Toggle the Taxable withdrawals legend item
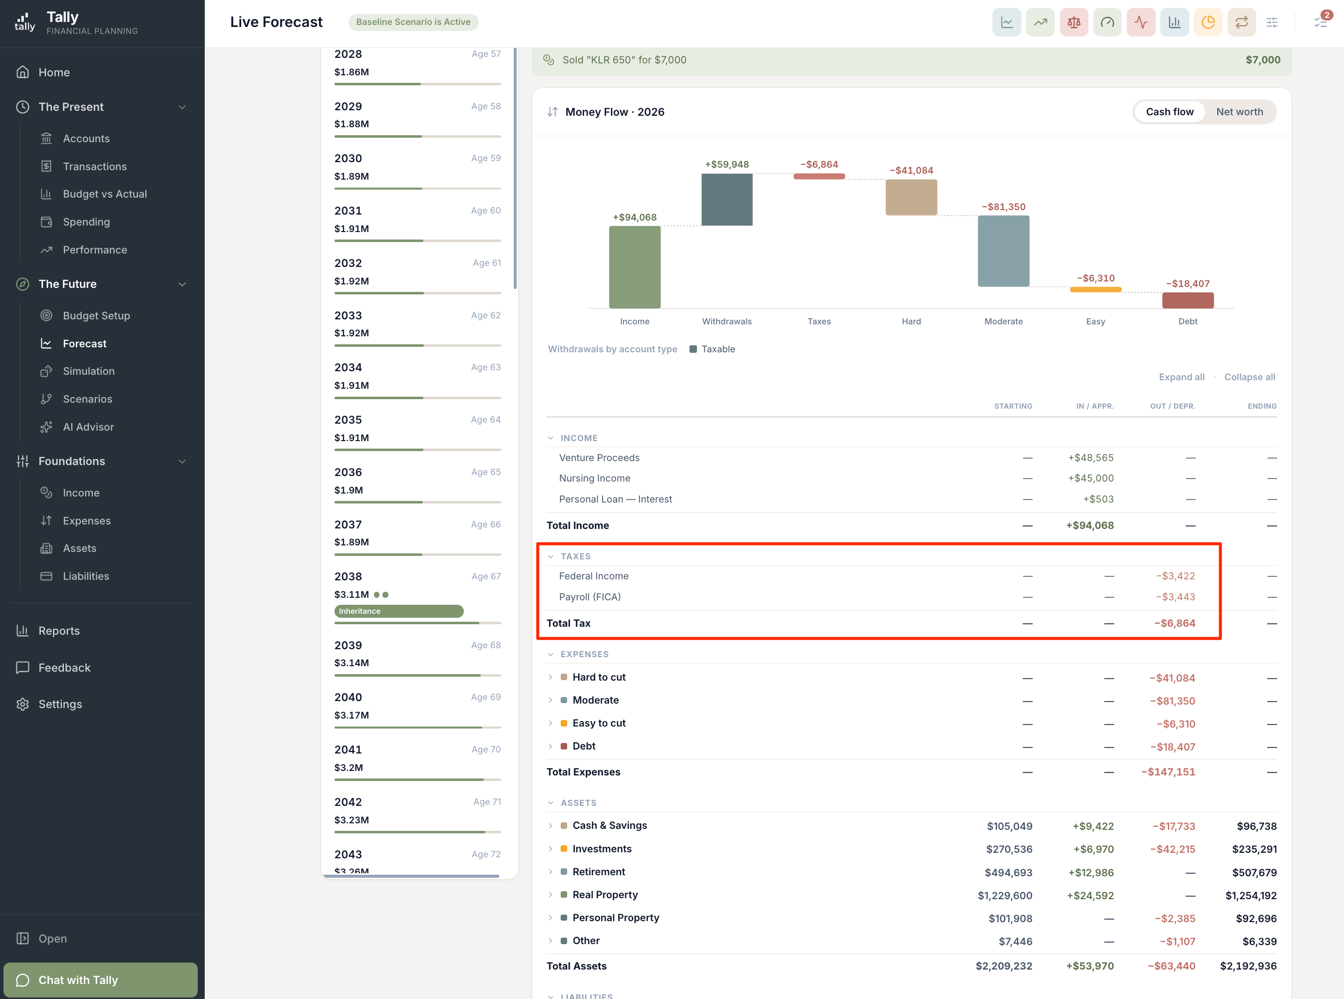Screen dimensions: 1344x999 pos(712,349)
